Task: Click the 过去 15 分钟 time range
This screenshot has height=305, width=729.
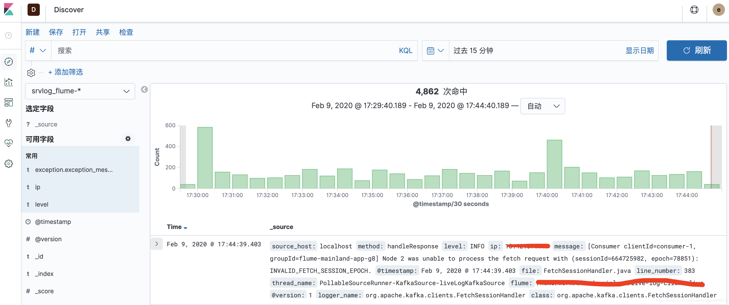Action: coord(473,51)
